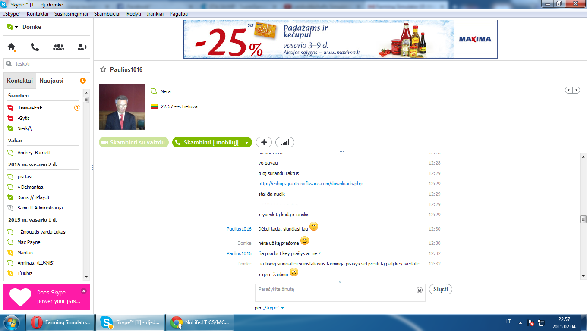This screenshot has height=331, width=587.
Task: Click the add contact icon
Action: pos(82,47)
